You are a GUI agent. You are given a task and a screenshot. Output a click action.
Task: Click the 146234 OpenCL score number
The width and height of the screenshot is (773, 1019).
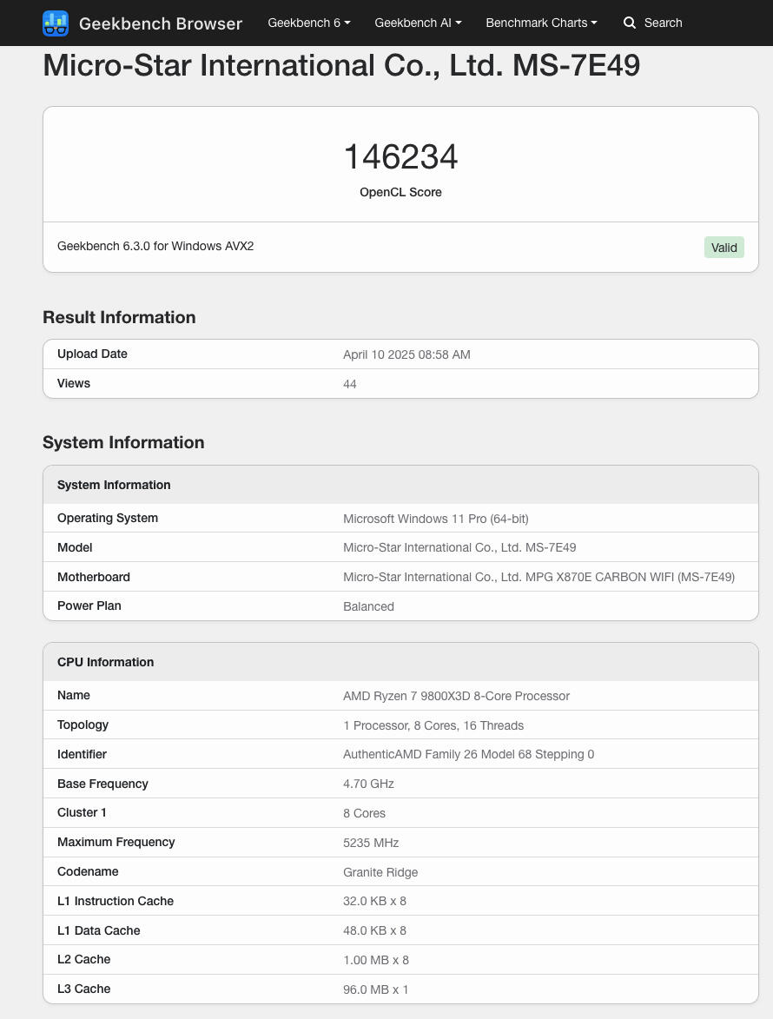(x=400, y=157)
